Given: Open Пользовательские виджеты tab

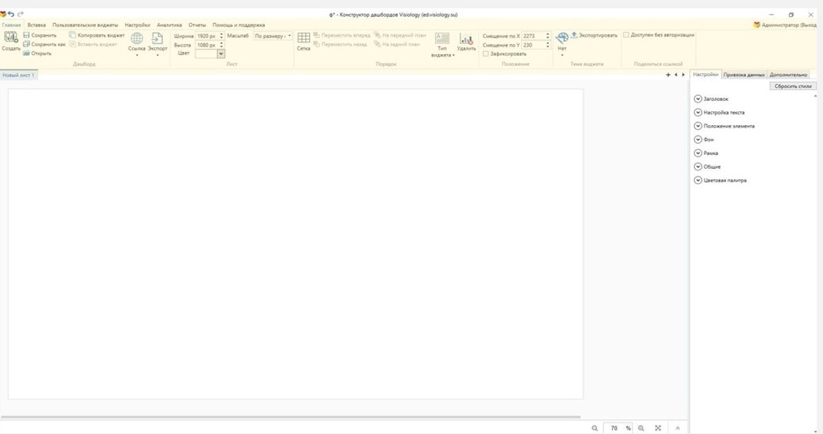Looking at the screenshot, I should (85, 25).
